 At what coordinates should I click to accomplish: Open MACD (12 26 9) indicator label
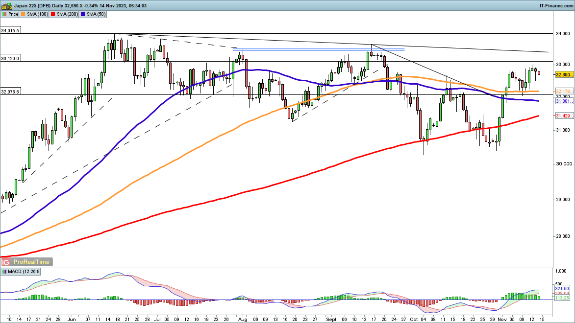point(24,272)
